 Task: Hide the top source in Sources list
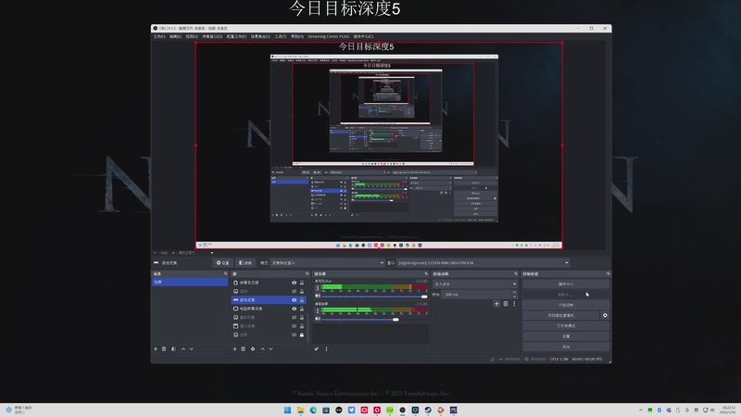pyautogui.click(x=294, y=283)
